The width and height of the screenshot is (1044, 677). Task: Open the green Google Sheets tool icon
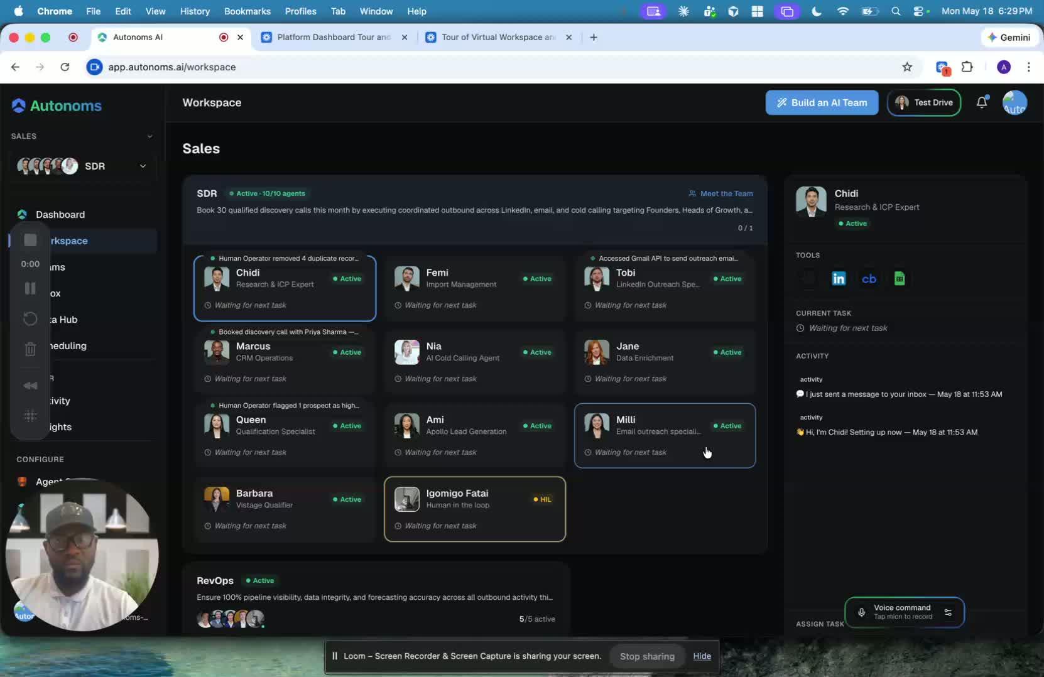click(900, 278)
